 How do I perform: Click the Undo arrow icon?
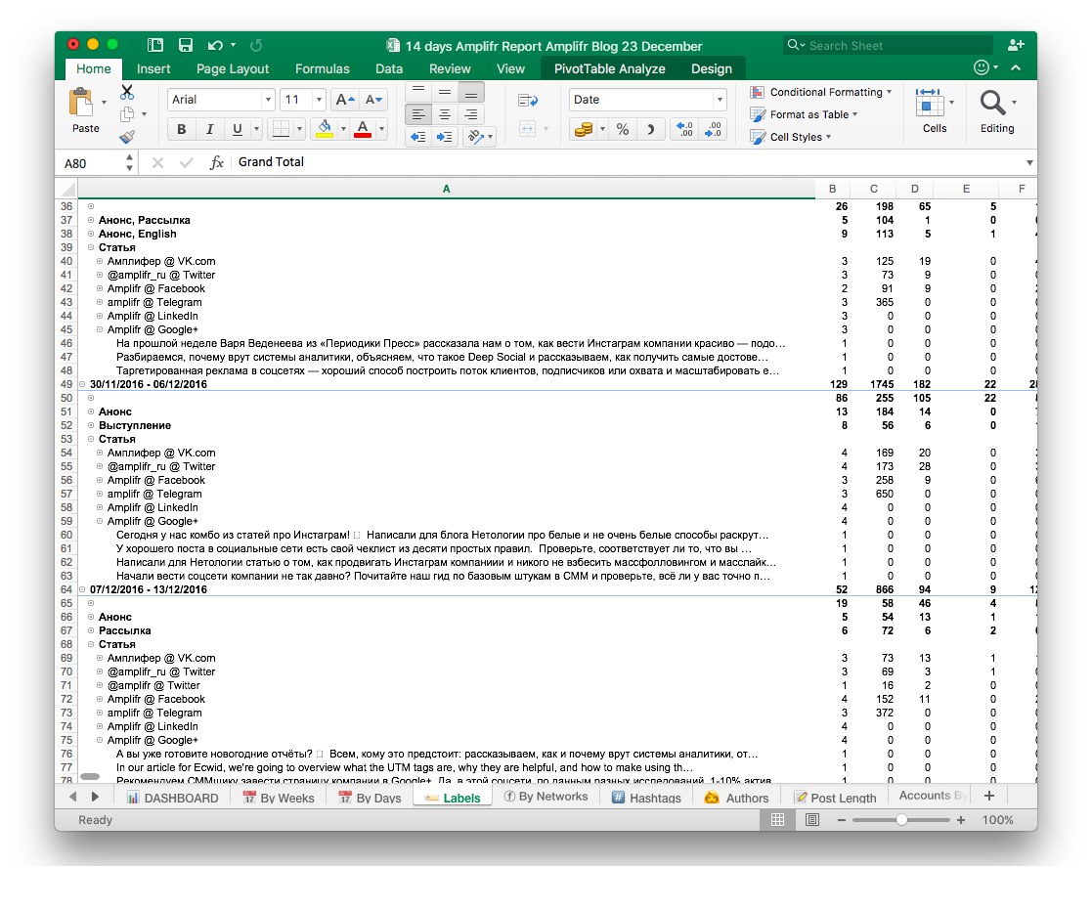(215, 45)
